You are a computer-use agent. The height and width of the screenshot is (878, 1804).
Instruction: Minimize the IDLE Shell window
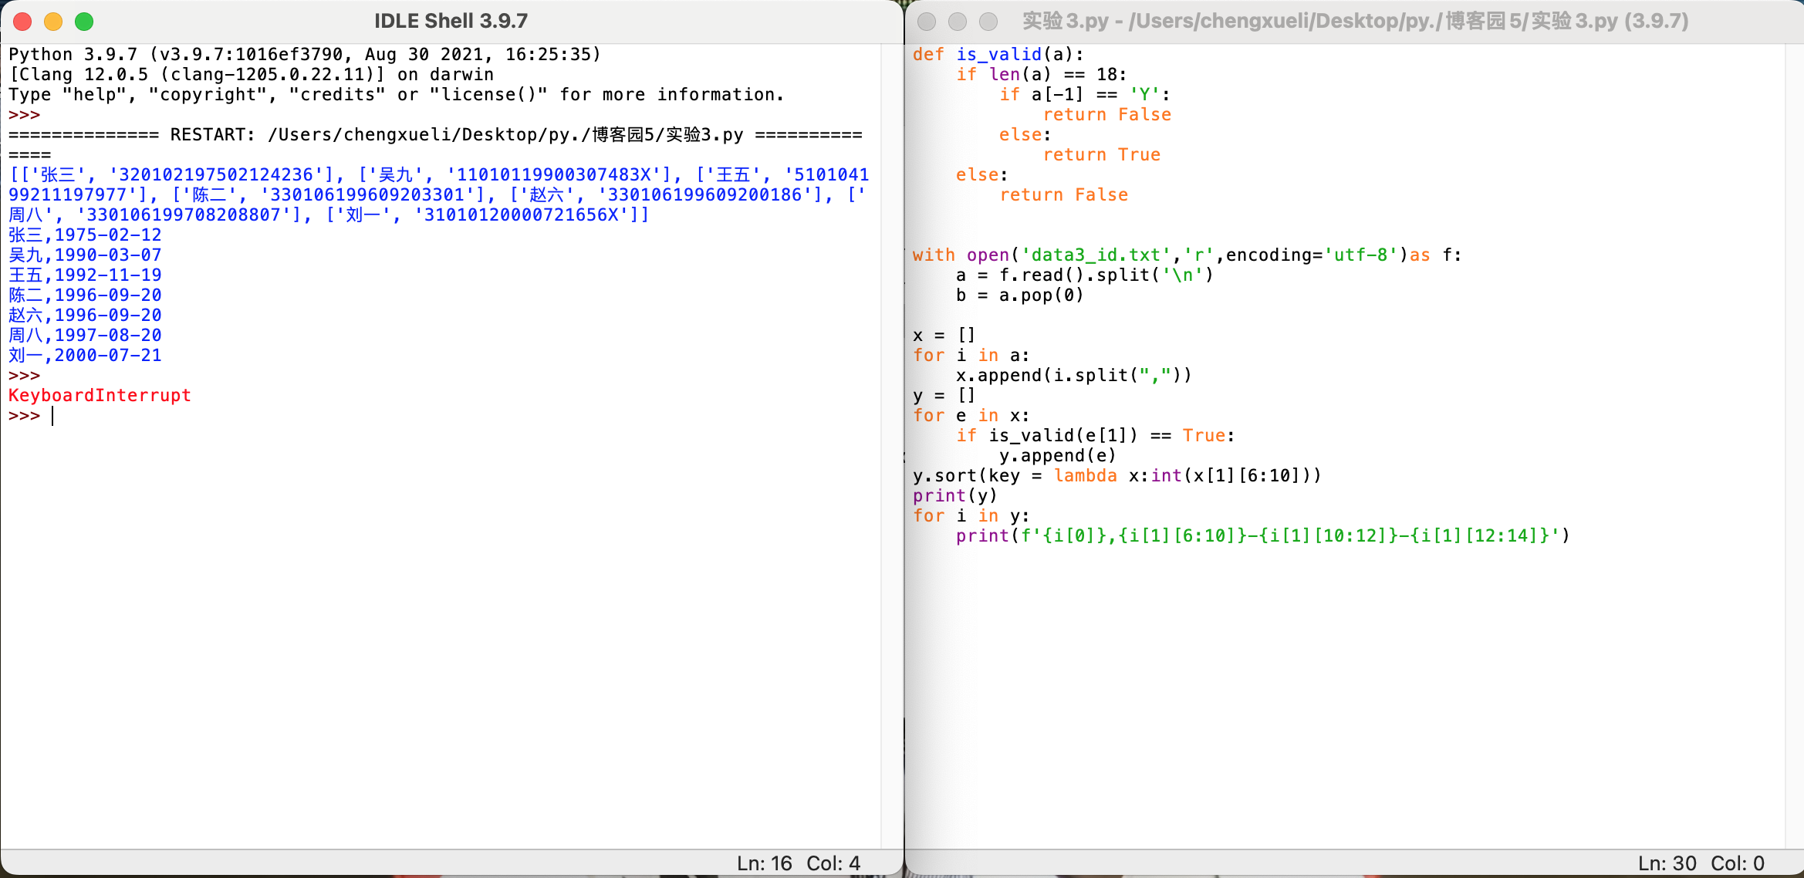click(53, 22)
